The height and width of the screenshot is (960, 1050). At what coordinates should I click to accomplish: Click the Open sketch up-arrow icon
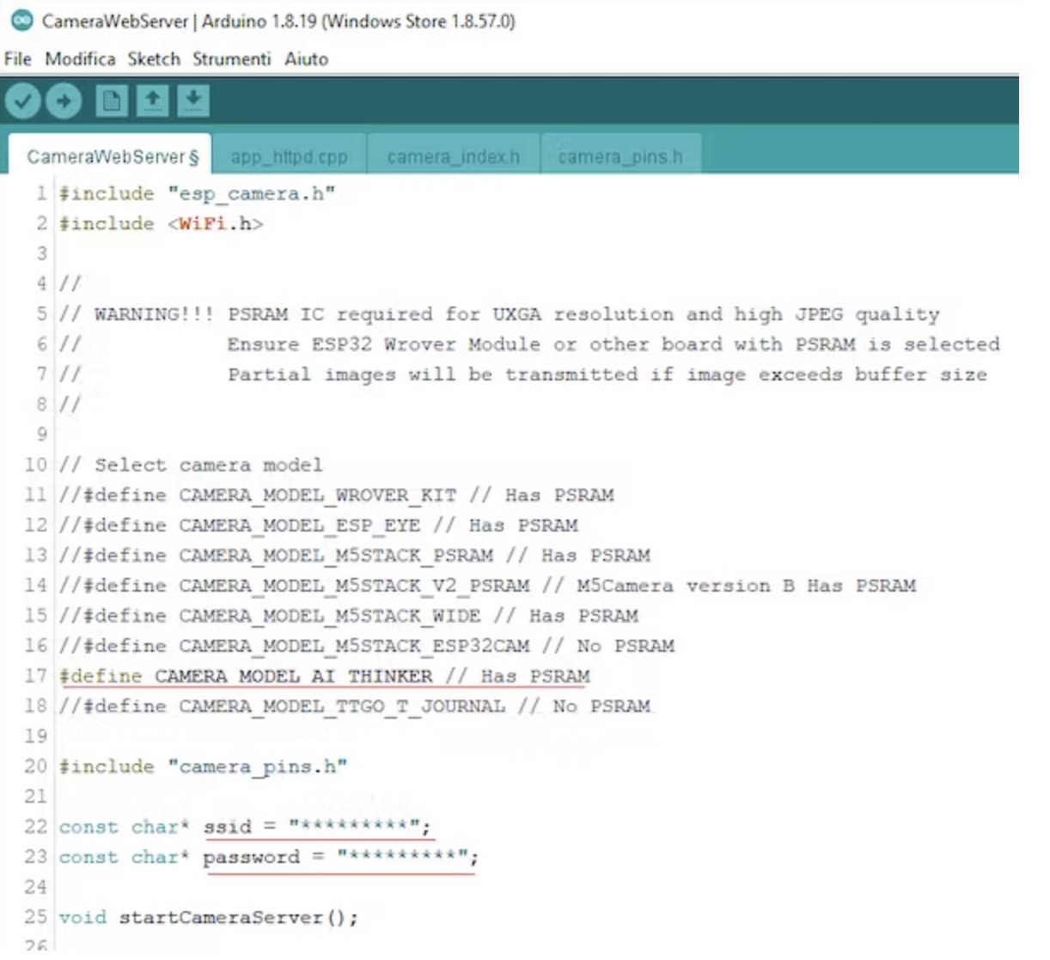152,101
